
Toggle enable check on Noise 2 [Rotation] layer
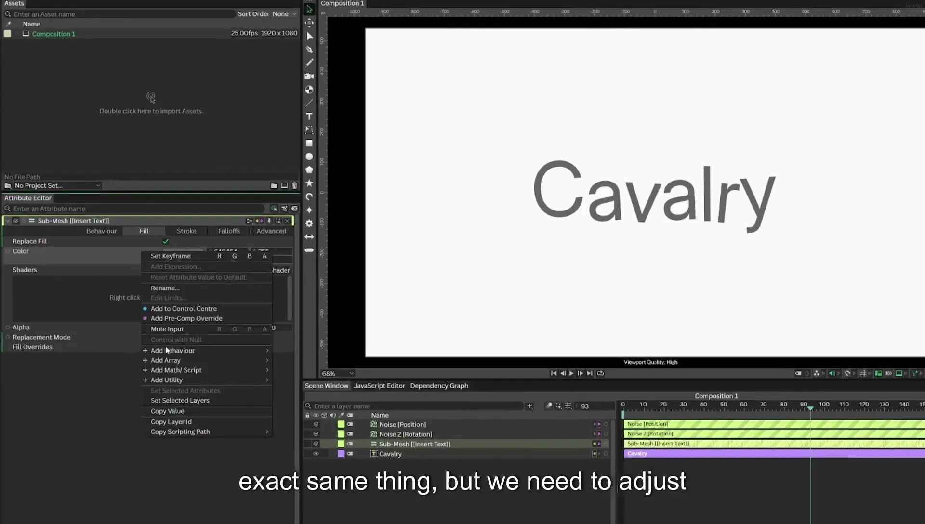point(316,434)
